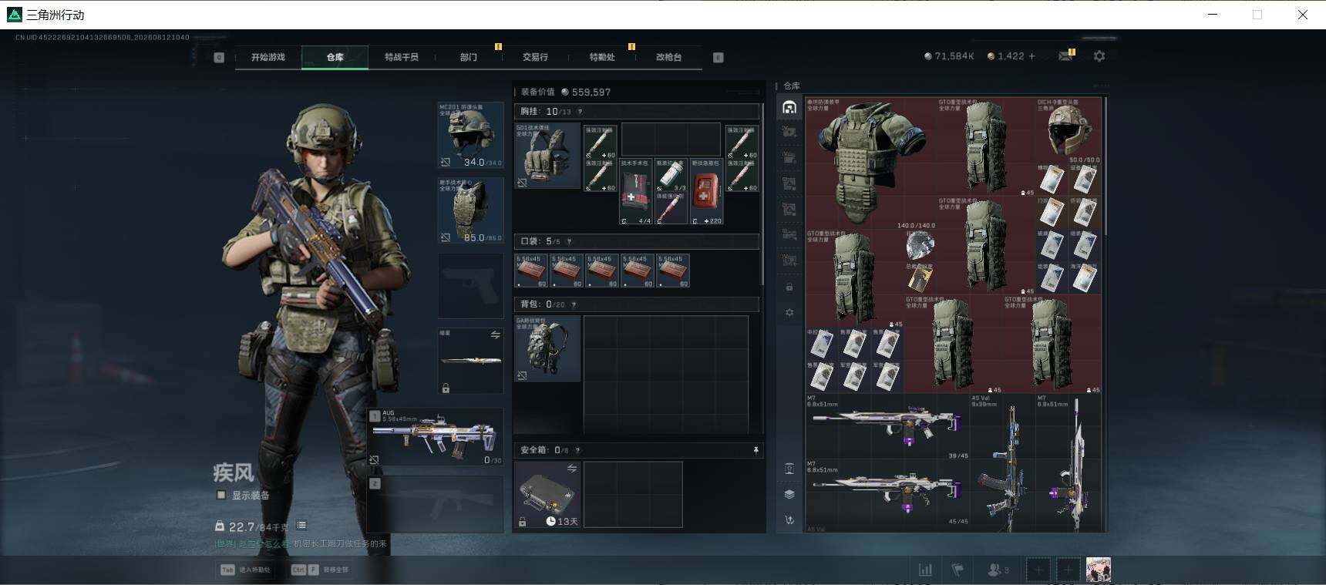
Task: Open the mail envelope icon
Action: (1065, 55)
